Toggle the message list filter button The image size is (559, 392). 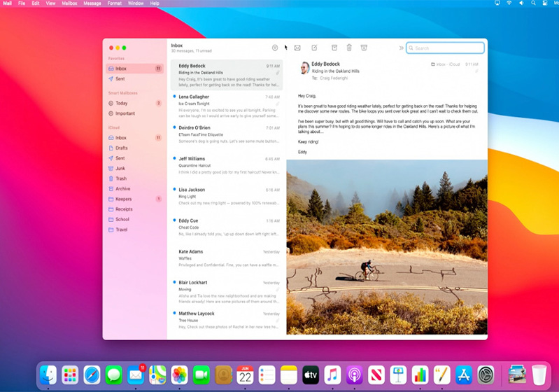(275, 48)
